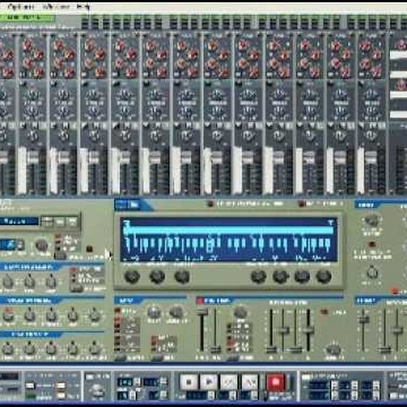Click the browse loop button beside patch name
This screenshot has height=407, width=407.
pos(47,221)
